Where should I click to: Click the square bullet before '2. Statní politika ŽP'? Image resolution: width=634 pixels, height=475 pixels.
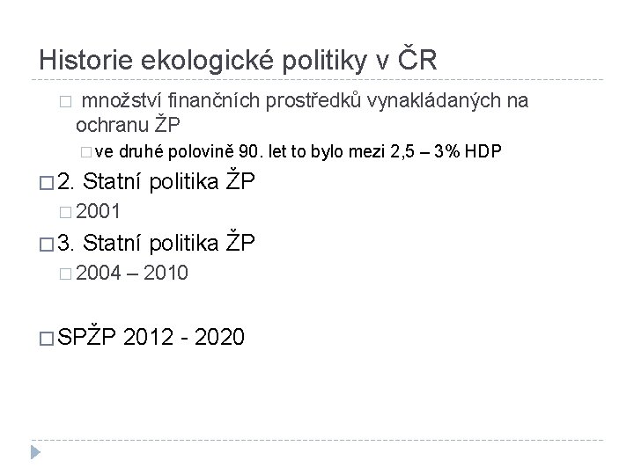47,183
